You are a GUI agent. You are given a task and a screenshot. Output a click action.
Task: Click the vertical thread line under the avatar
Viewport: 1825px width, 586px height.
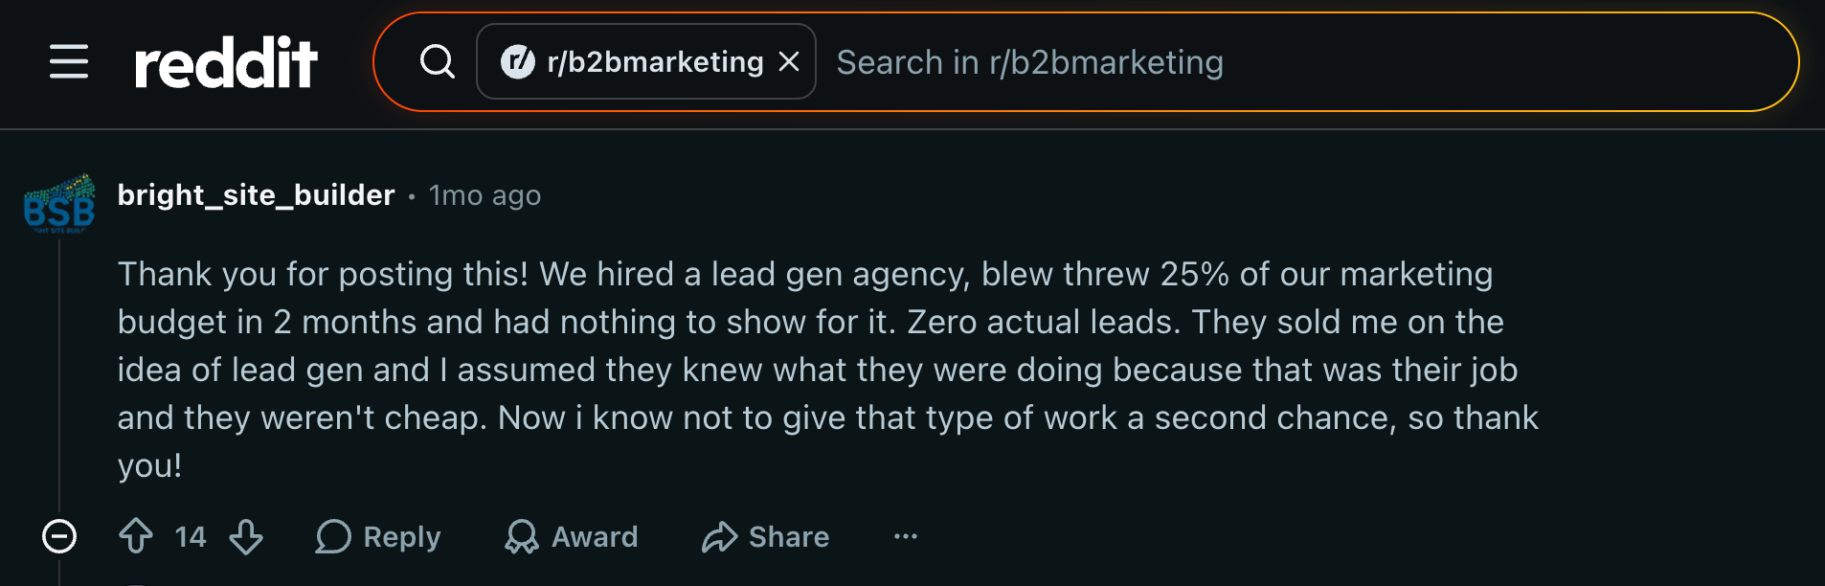[59, 375]
